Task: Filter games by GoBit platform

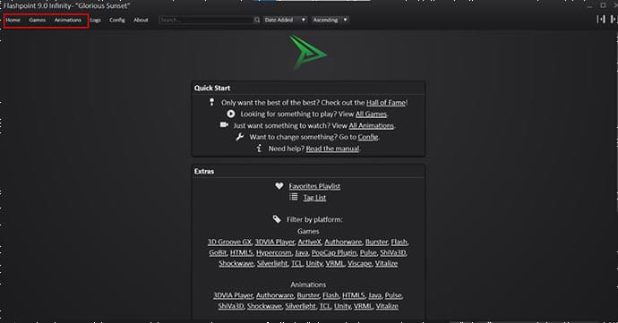Action: [218, 252]
